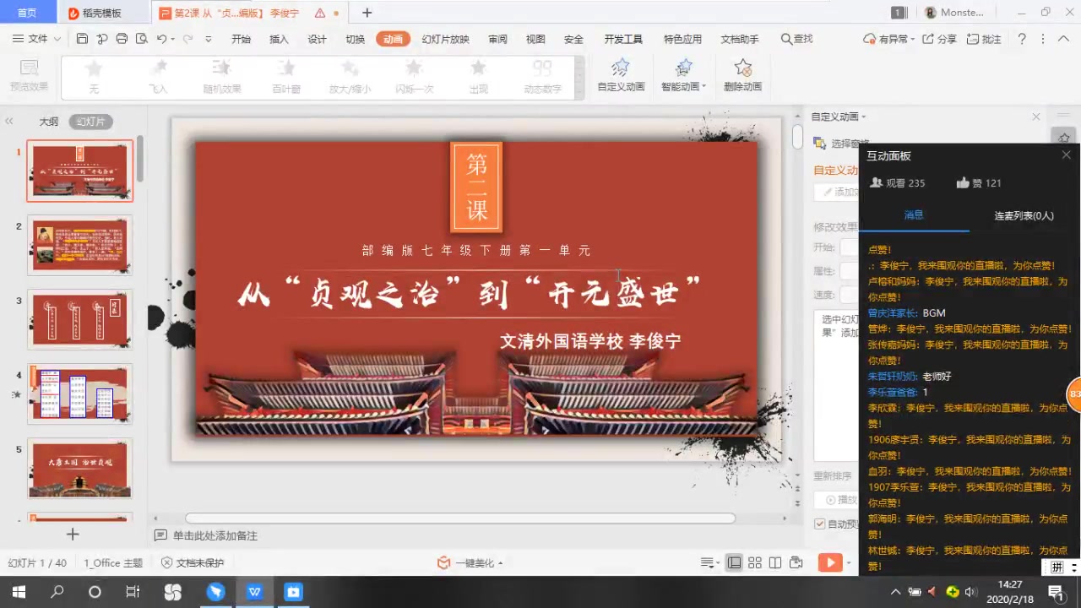Click the 分享 share icon

(939, 39)
